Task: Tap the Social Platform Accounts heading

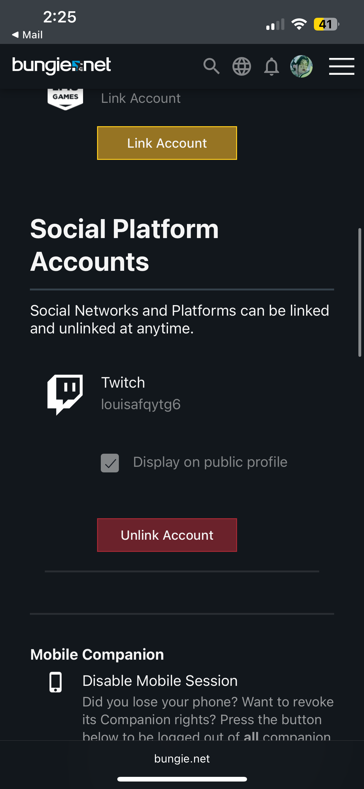Action: tap(124, 245)
